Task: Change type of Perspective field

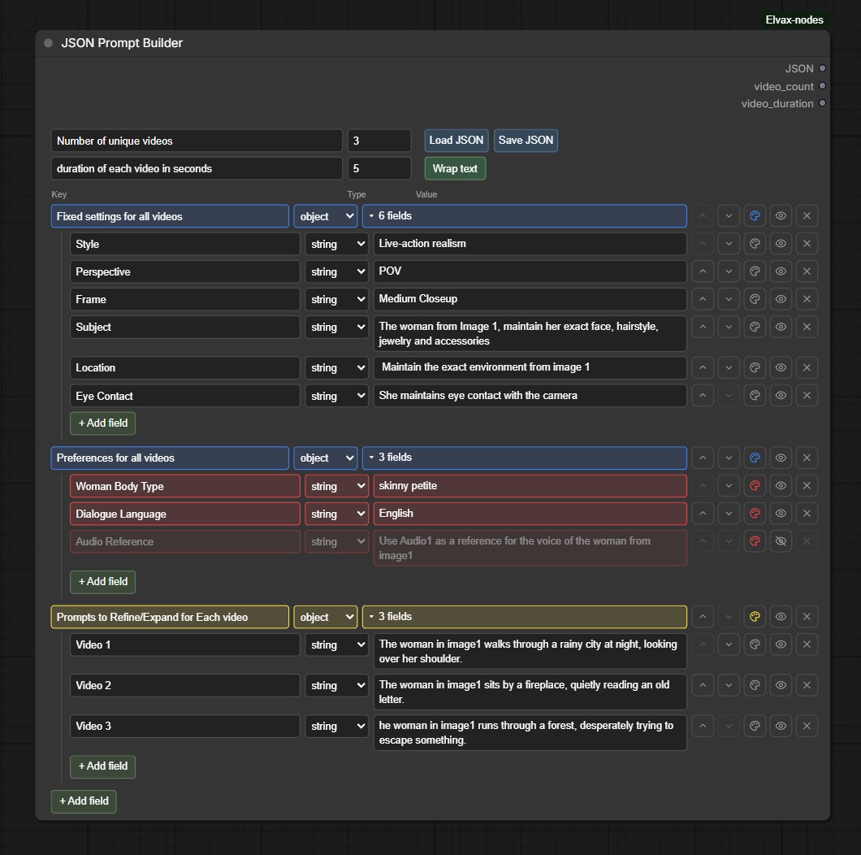Action: coord(336,271)
